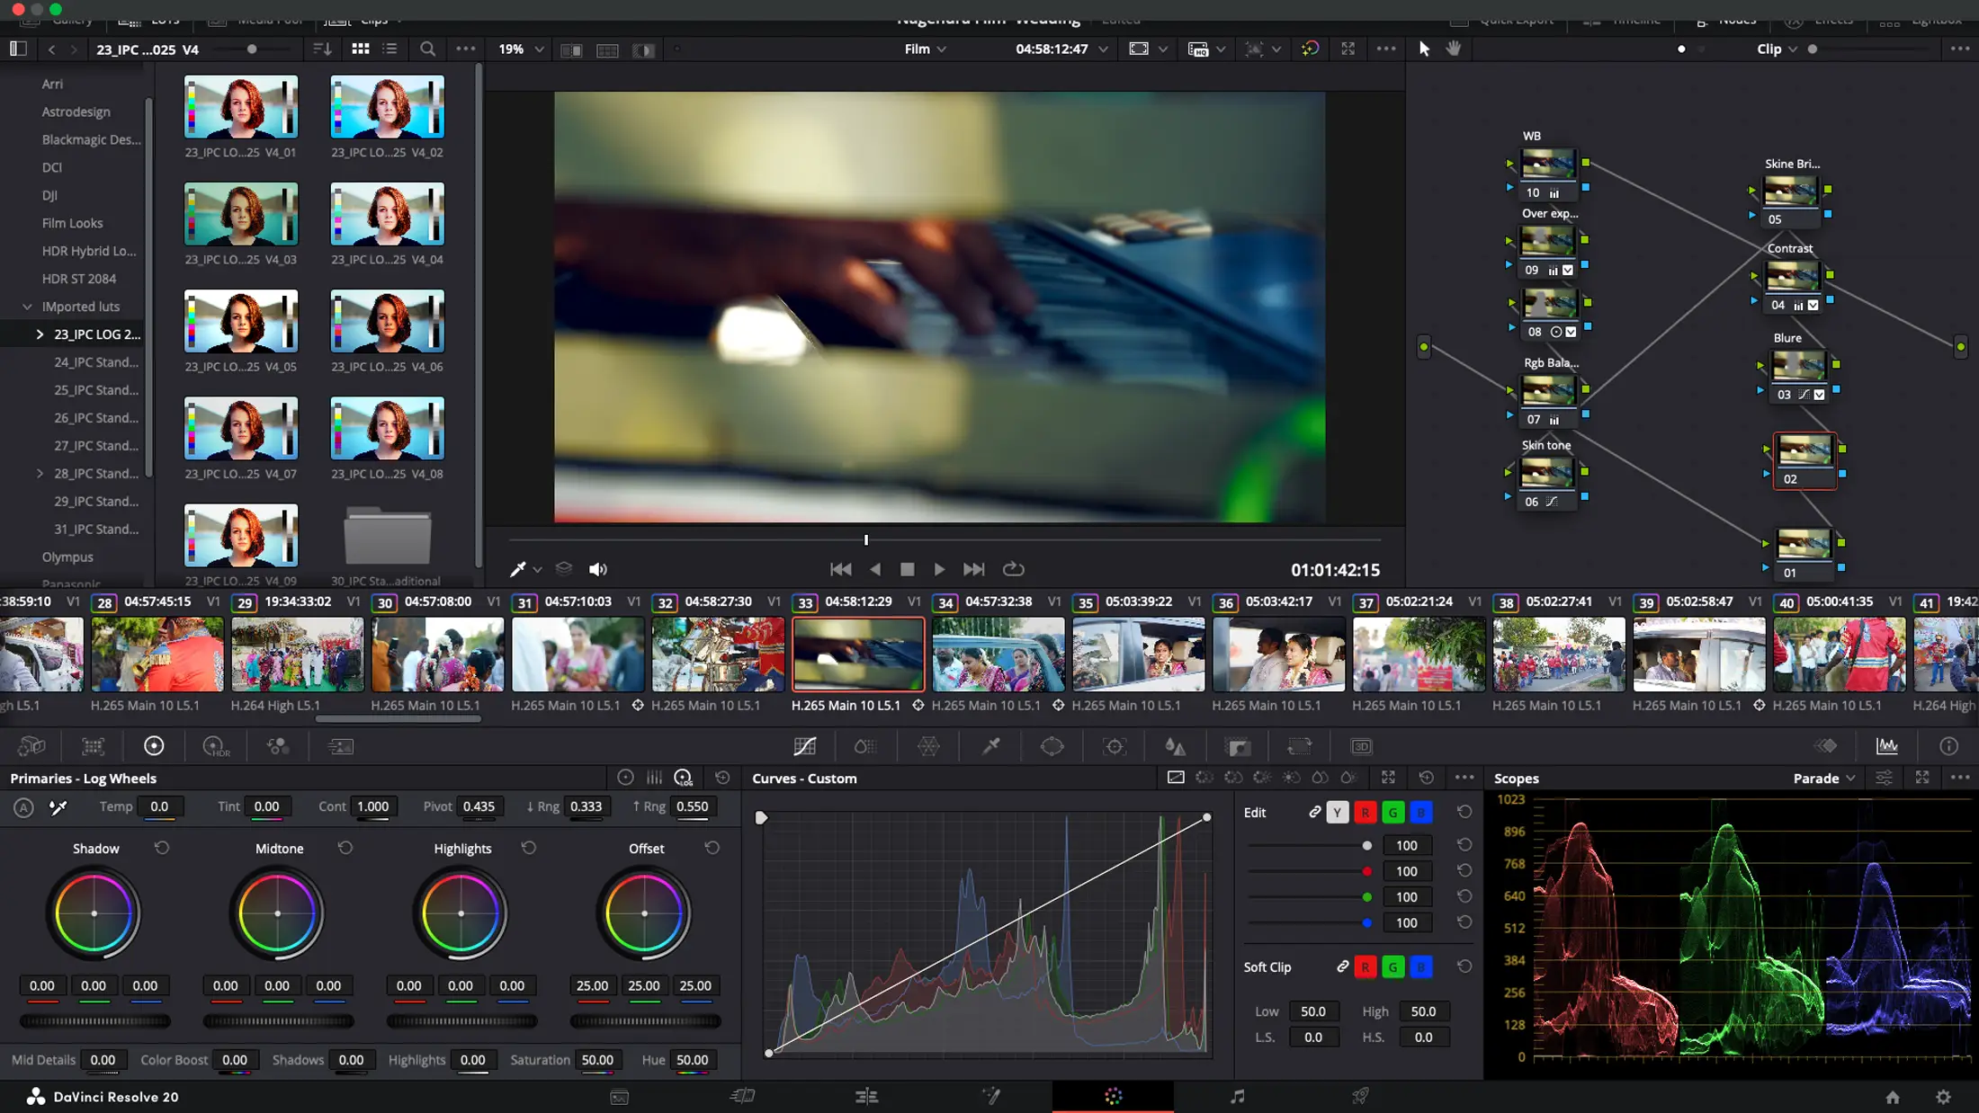Open the Information panel
1979x1113 pixels.
click(x=1948, y=746)
